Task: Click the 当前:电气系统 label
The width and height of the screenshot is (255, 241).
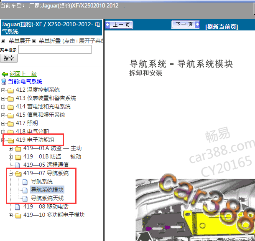Action: (25, 81)
